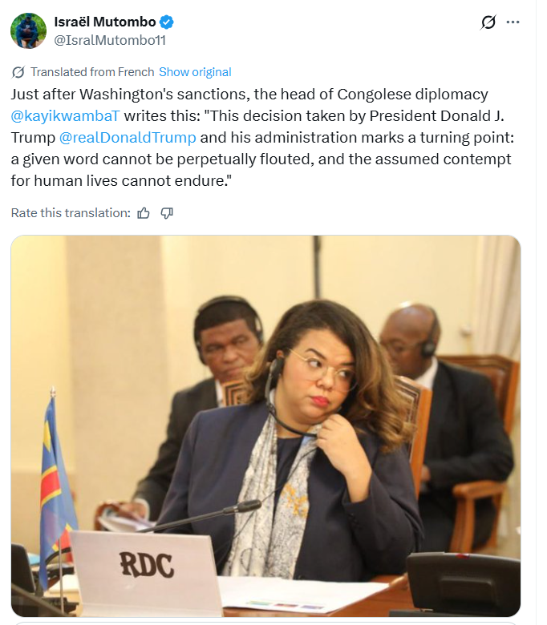Open the attached photo of the minister
The height and width of the screenshot is (625, 547).
265,426
